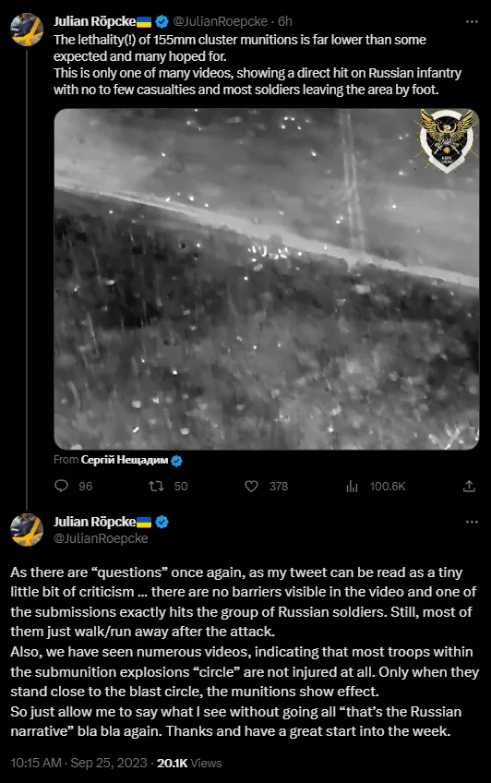
Task: Click blue verified badge beside top author name
Action: [x=162, y=21]
